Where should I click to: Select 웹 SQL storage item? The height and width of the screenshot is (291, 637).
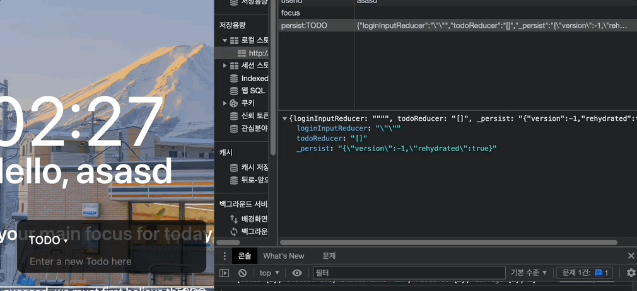[253, 91]
